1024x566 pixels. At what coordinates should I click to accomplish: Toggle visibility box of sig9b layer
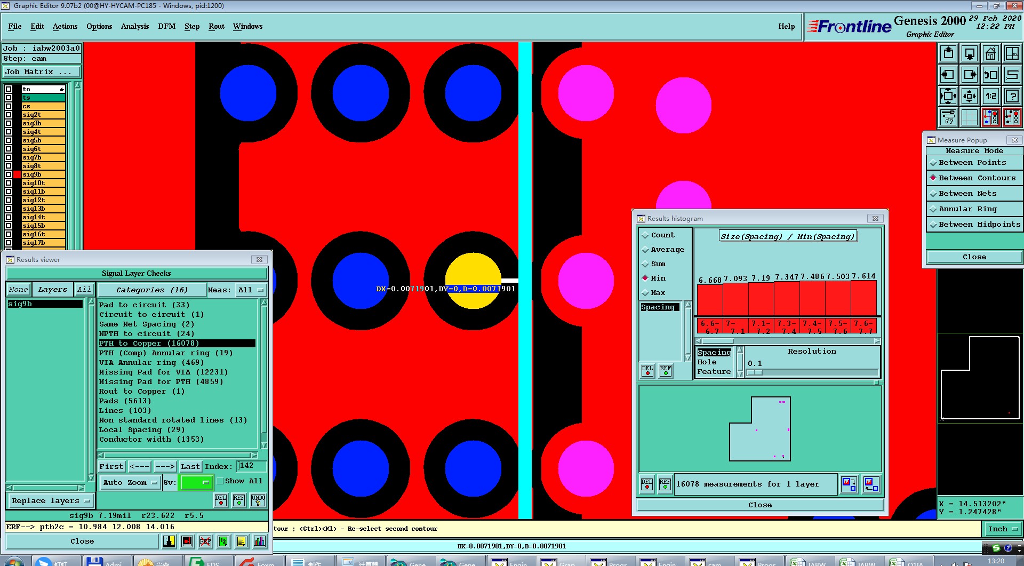(9, 174)
